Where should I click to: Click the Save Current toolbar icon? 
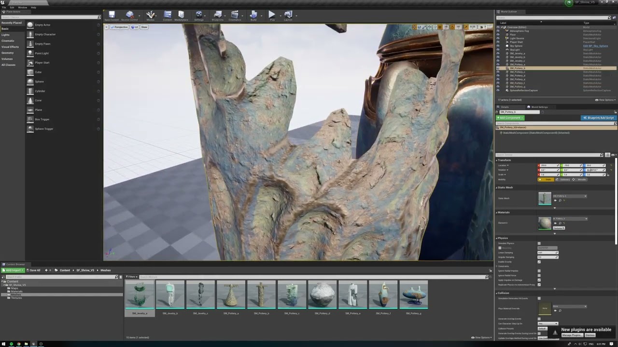112,16
